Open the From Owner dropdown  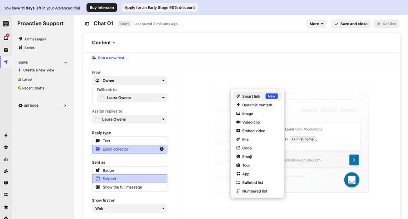(130, 81)
